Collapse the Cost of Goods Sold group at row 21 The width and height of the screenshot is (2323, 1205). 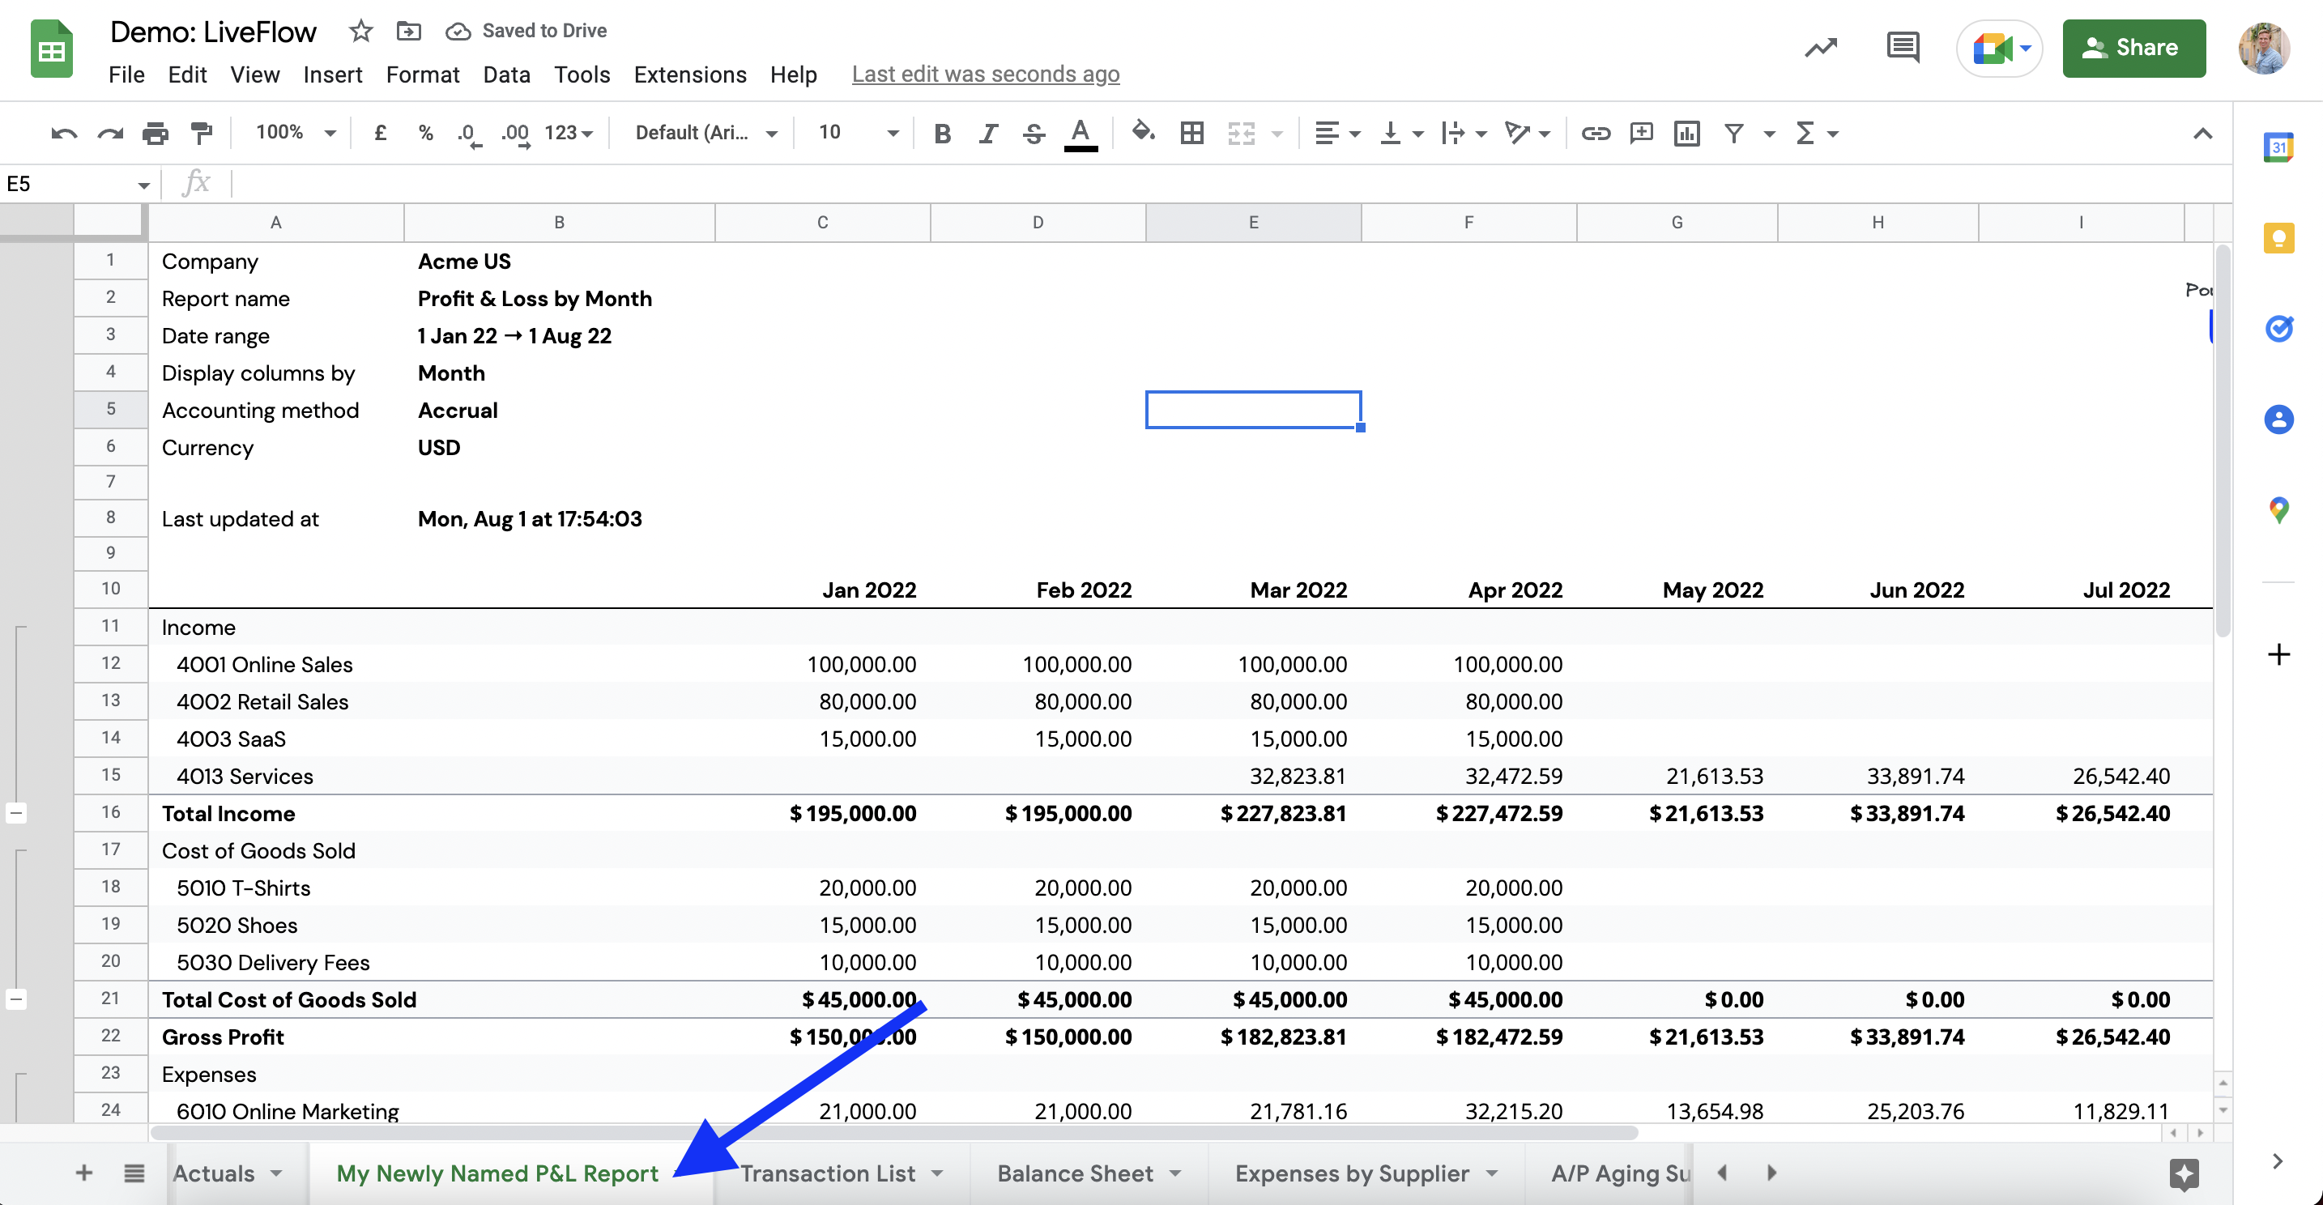click(x=16, y=998)
